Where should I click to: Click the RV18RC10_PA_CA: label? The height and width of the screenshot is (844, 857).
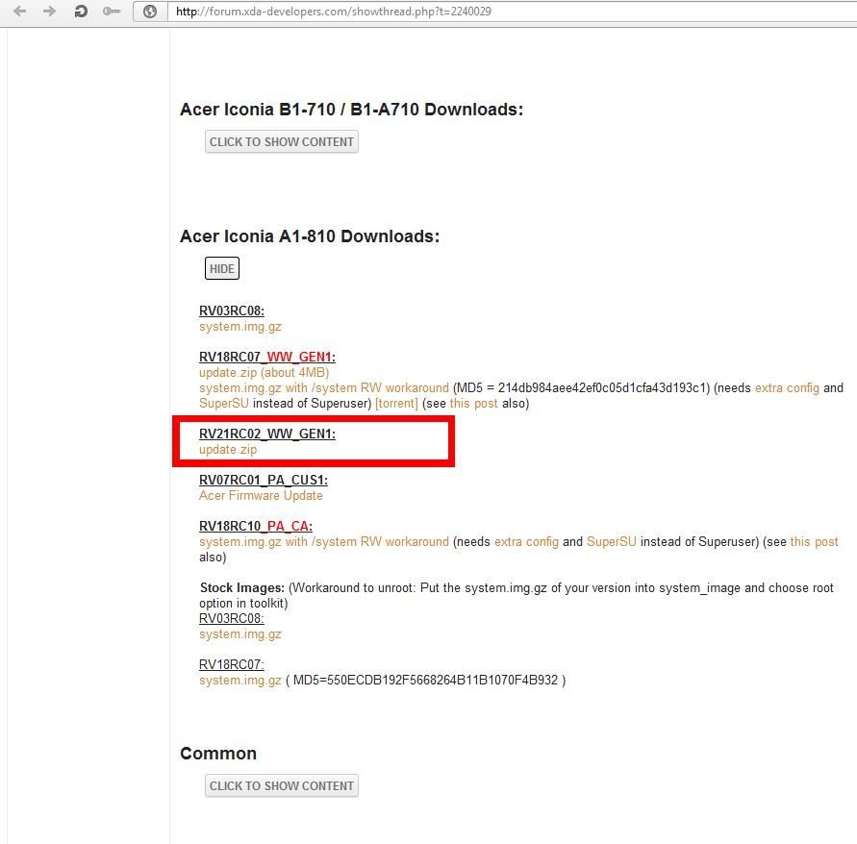[x=256, y=526]
